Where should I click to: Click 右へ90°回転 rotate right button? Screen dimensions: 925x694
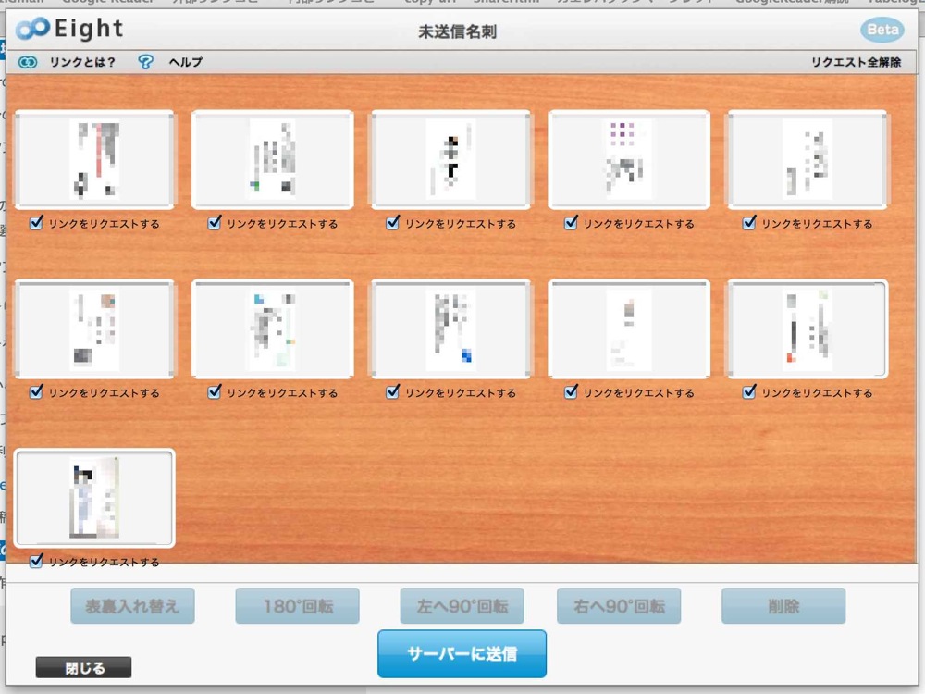pyautogui.click(x=619, y=606)
